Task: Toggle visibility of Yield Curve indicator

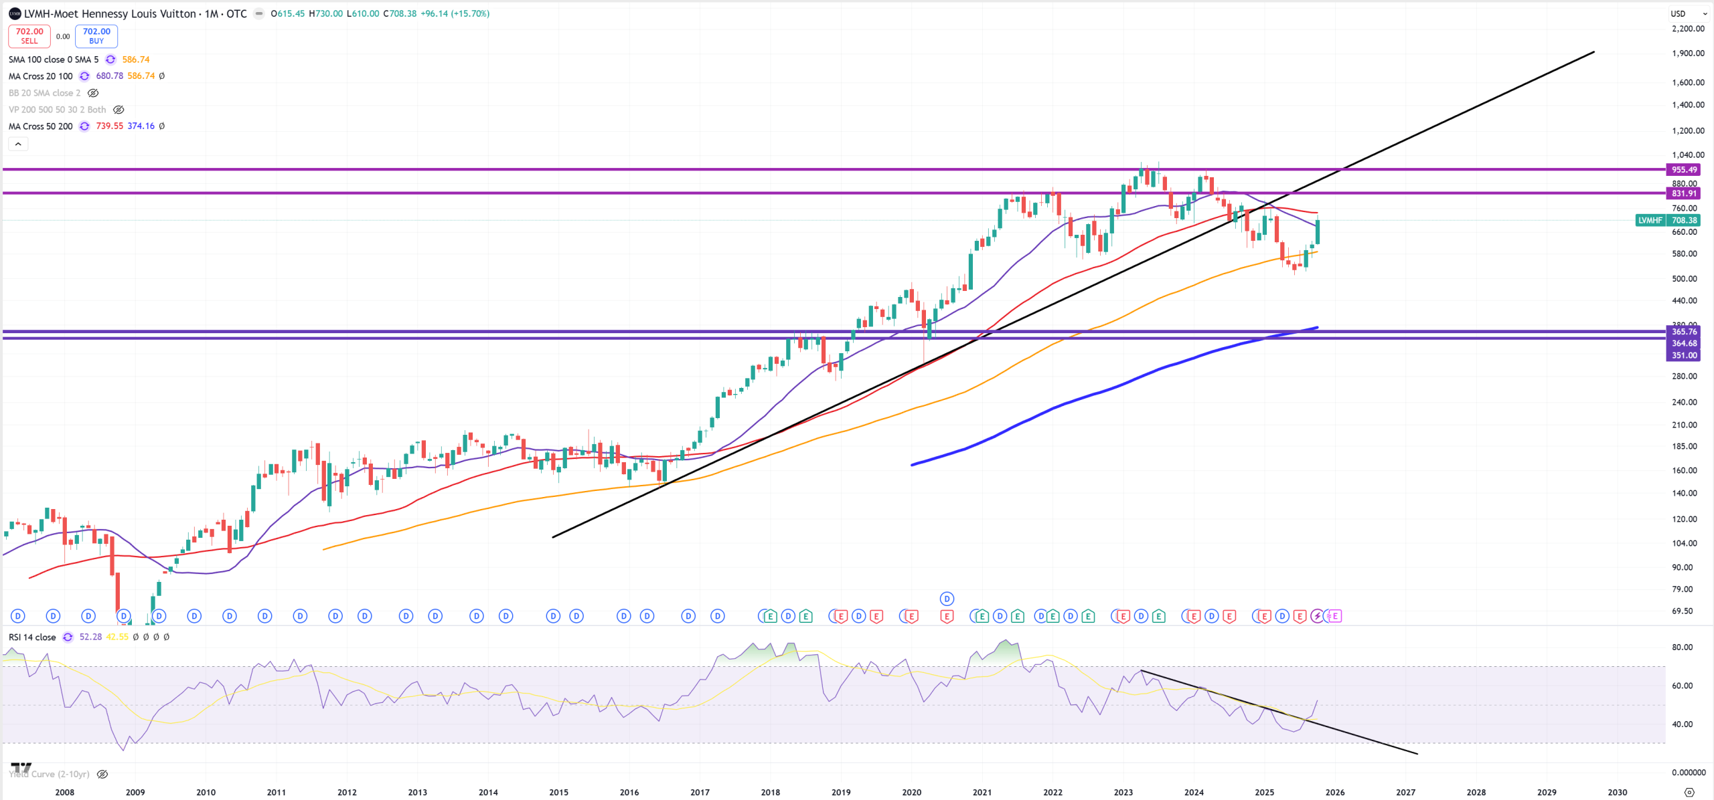Action: (x=102, y=774)
